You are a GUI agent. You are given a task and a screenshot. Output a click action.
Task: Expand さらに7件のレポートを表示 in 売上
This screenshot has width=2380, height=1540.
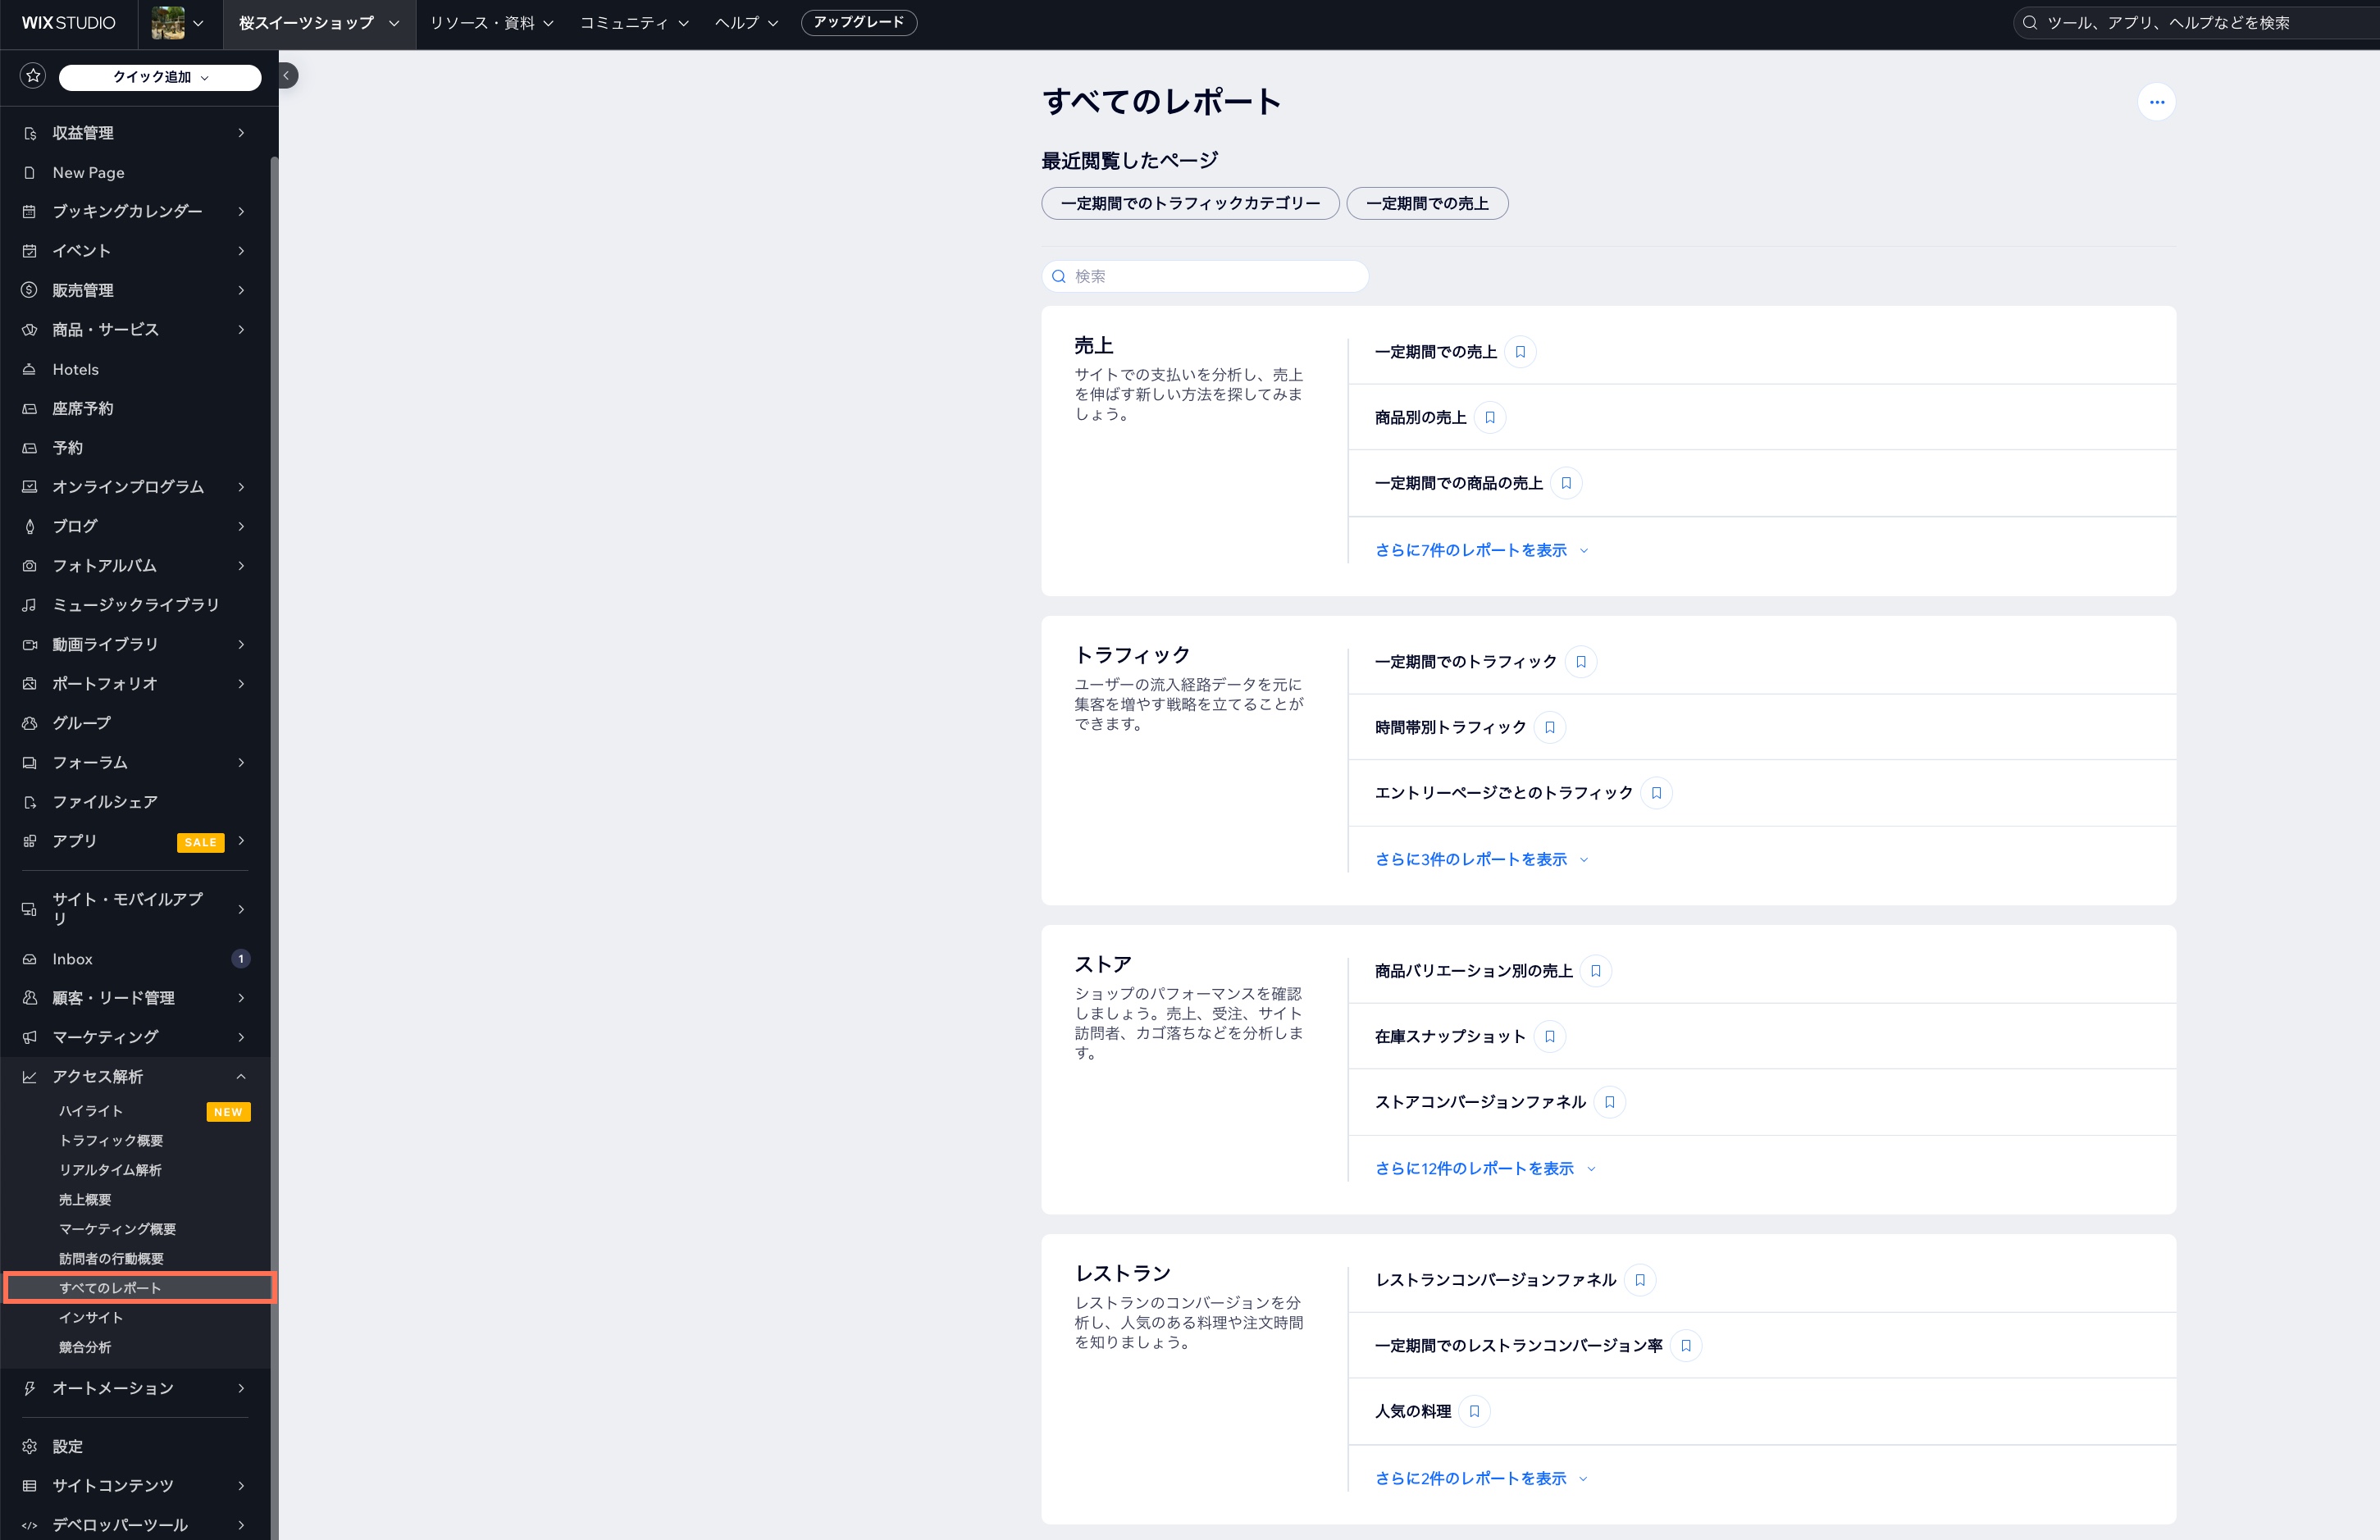coord(1481,550)
